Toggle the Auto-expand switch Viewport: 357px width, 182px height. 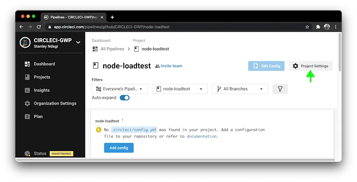[125, 98]
